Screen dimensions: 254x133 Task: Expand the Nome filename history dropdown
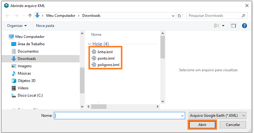tap(182, 116)
